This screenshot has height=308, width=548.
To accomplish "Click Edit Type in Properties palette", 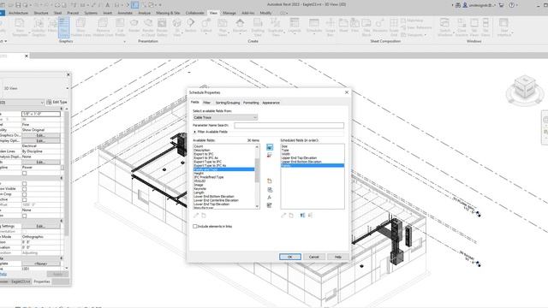I will pyautogui.click(x=57, y=102).
